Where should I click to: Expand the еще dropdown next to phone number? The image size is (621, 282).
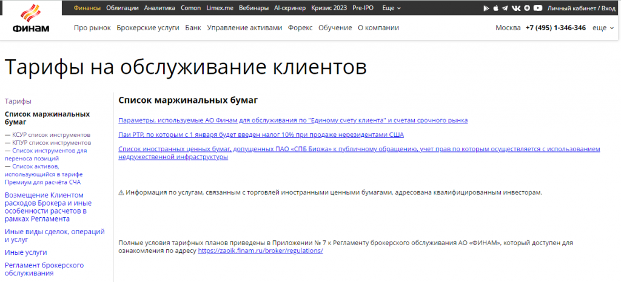(603, 28)
